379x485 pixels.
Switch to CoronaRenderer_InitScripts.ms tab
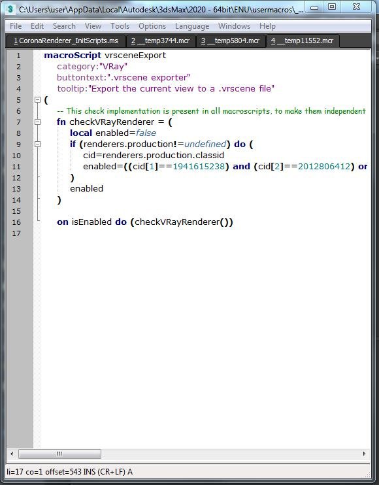tap(66, 41)
